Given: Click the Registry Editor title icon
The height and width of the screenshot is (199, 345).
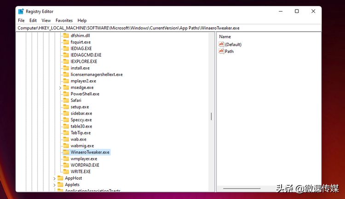Looking at the screenshot, I should (21, 12).
